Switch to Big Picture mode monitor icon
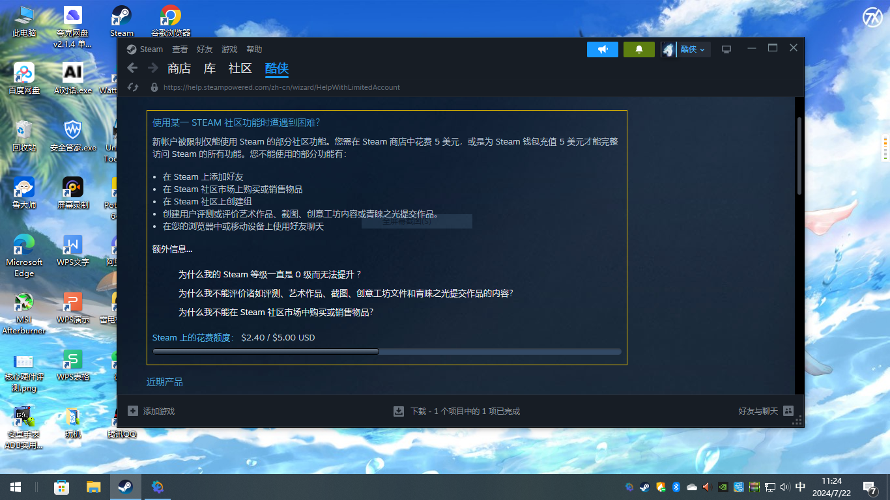The image size is (890, 500). pyautogui.click(x=726, y=49)
